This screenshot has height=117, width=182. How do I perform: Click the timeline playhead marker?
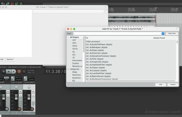156,8
